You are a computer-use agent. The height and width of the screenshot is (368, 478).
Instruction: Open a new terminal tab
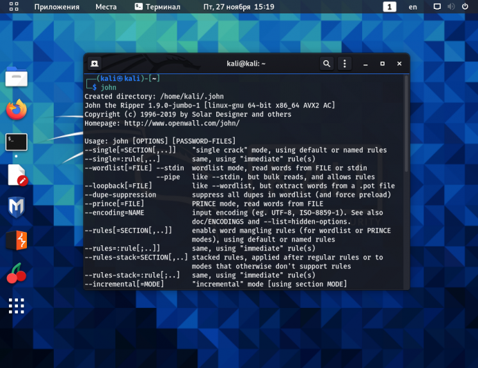[94, 64]
